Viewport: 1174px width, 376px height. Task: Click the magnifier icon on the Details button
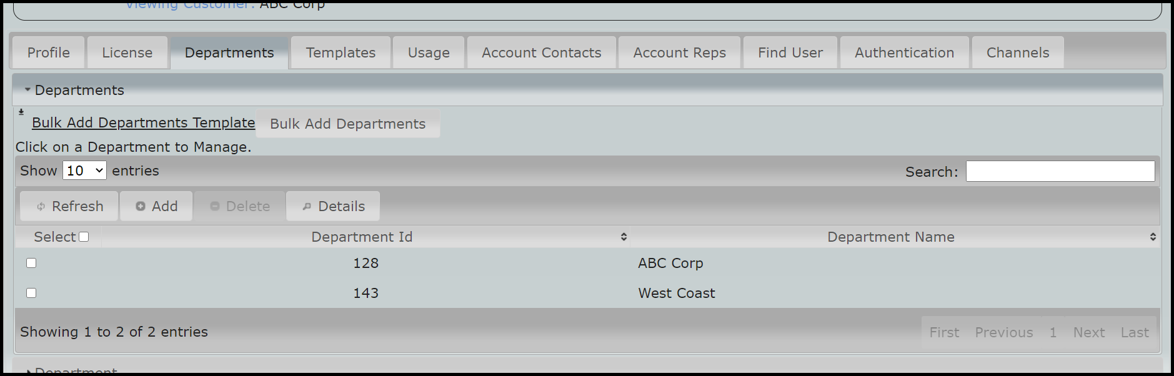click(306, 206)
